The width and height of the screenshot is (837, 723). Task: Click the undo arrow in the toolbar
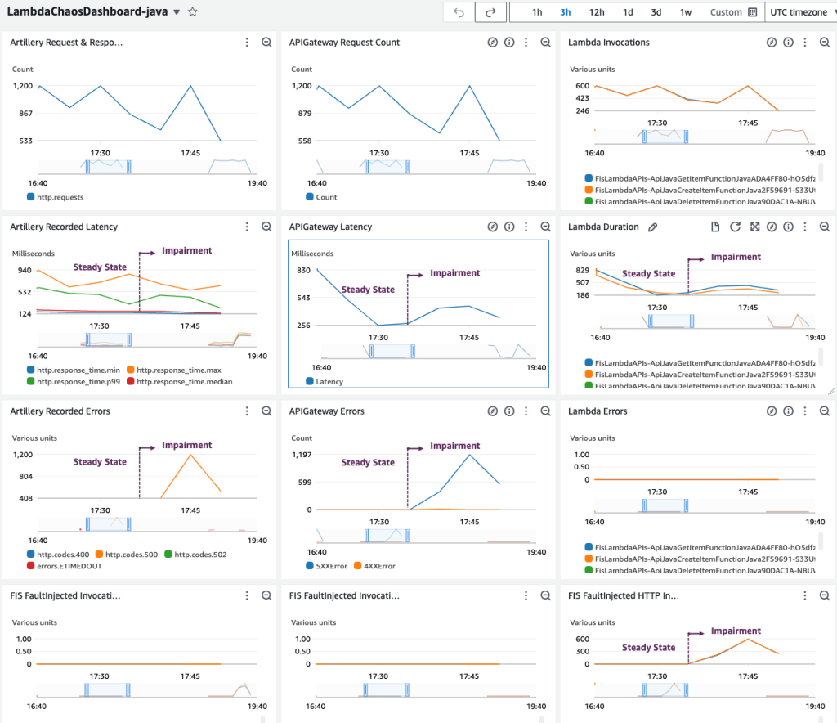[x=458, y=11]
